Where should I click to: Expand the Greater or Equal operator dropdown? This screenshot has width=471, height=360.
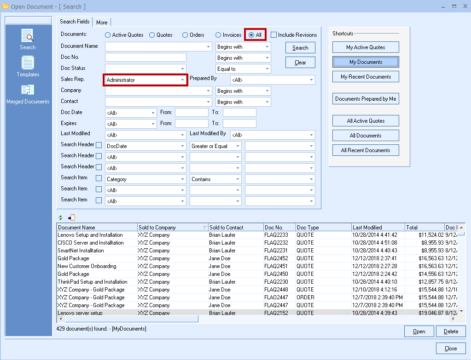click(x=238, y=146)
